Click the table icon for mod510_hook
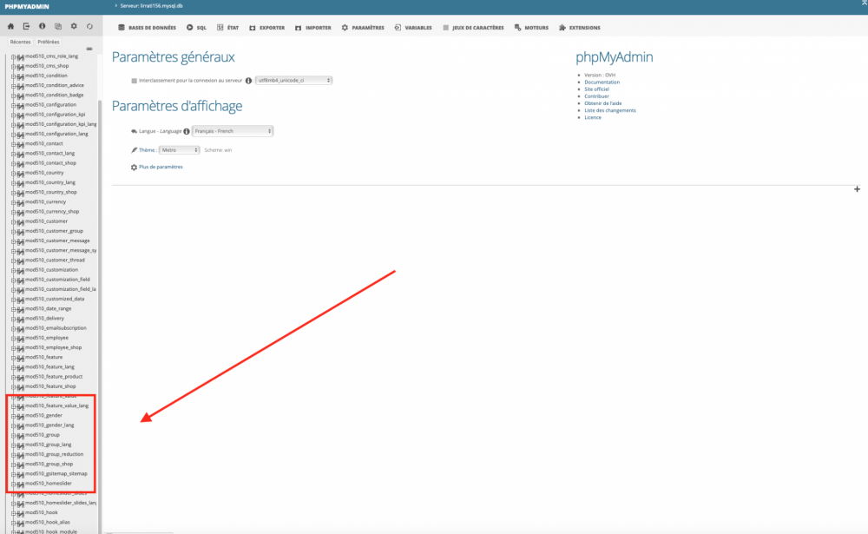The image size is (868, 534). [x=21, y=513]
